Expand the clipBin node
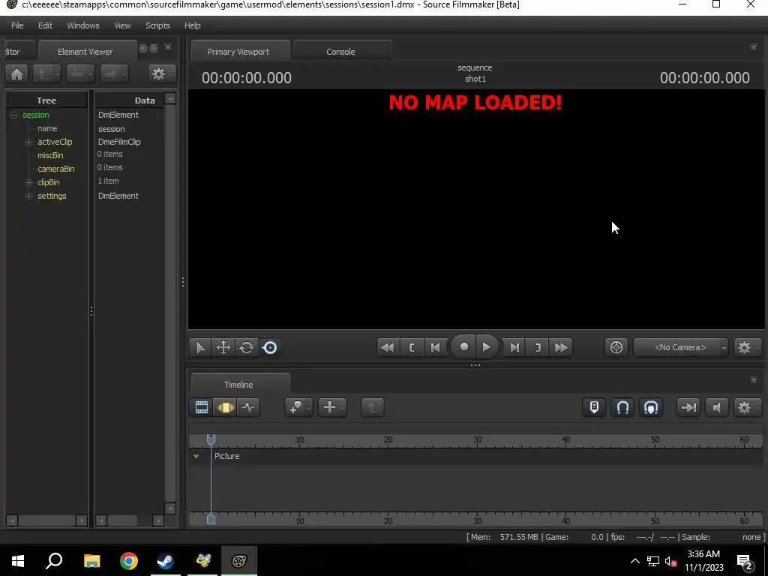768x576 pixels. [29, 182]
